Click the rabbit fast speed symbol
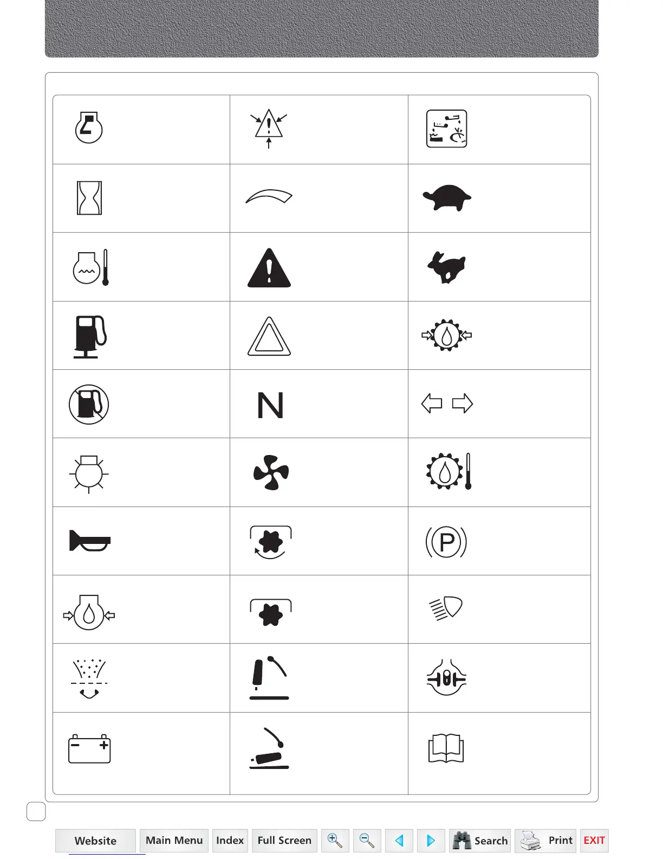This screenshot has width=663, height=859. click(x=447, y=267)
